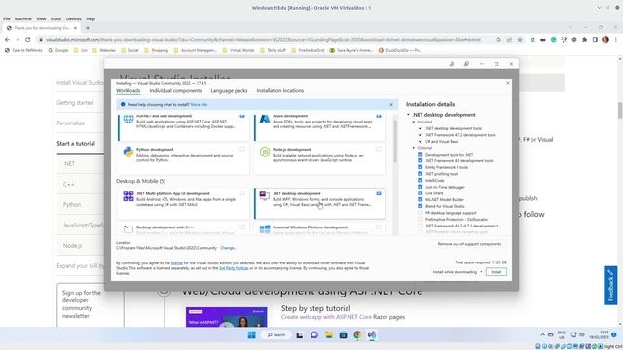This screenshot has width=623, height=350.
Task: Click the Chrome back arrow
Action: (x=7, y=40)
